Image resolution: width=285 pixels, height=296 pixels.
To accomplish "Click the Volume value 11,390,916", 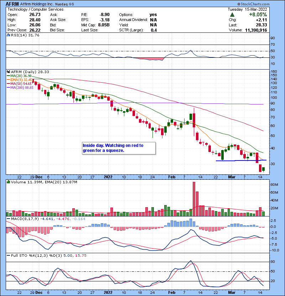I will pos(256,30).
